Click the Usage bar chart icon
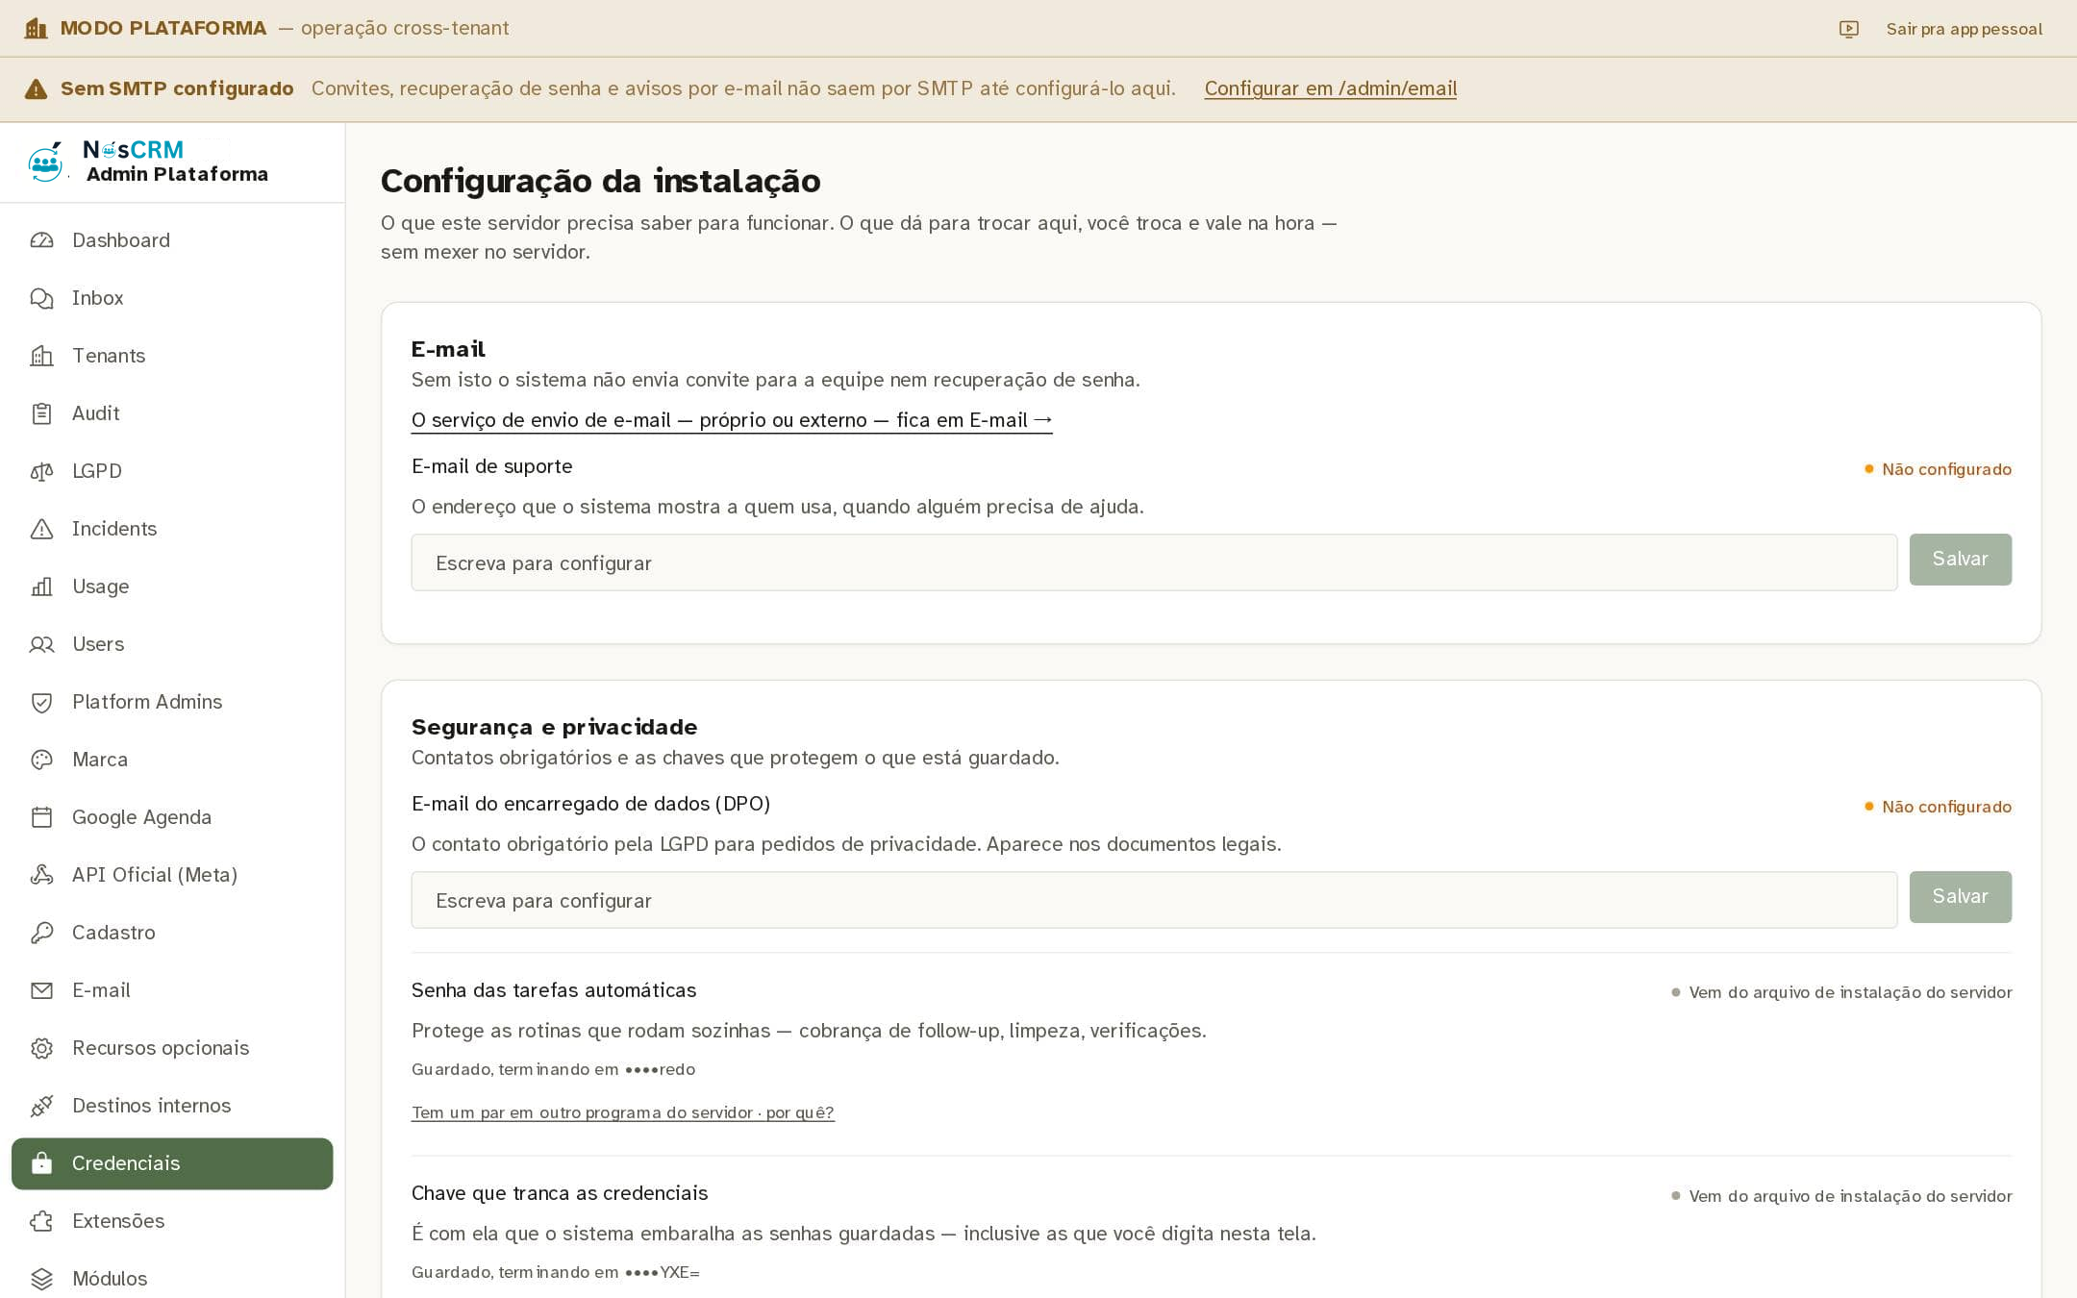This screenshot has height=1298, width=2077. pyautogui.click(x=41, y=587)
